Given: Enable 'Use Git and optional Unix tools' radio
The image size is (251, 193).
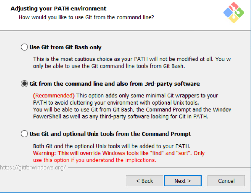Looking at the screenshot, I should (24, 134).
